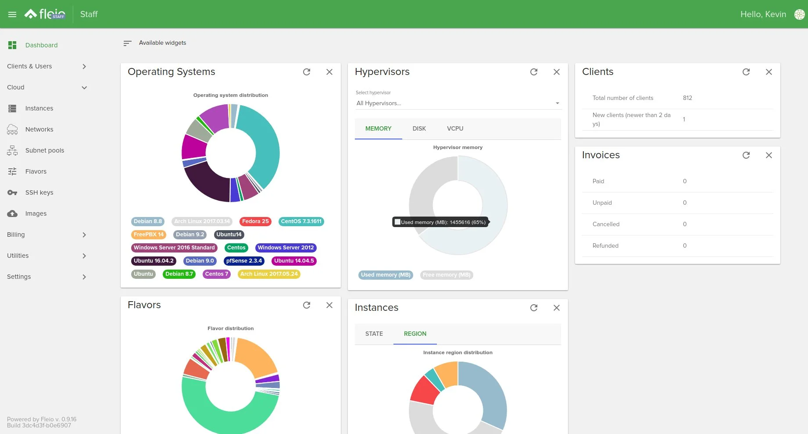Remove the Flavors widget
The width and height of the screenshot is (808, 434).
click(x=329, y=305)
